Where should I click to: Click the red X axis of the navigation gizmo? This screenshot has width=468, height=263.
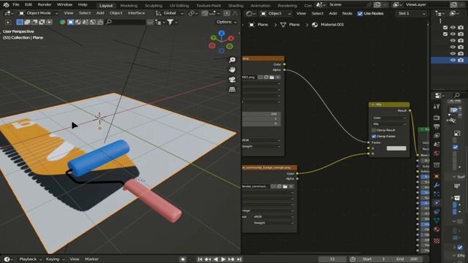[x=231, y=38]
